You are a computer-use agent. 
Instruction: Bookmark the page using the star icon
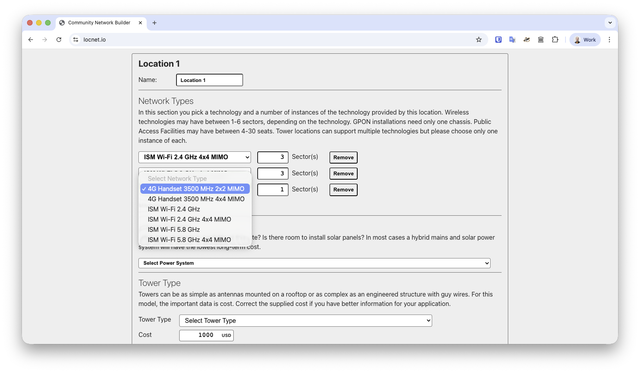pyautogui.click(x=479, y=39)
